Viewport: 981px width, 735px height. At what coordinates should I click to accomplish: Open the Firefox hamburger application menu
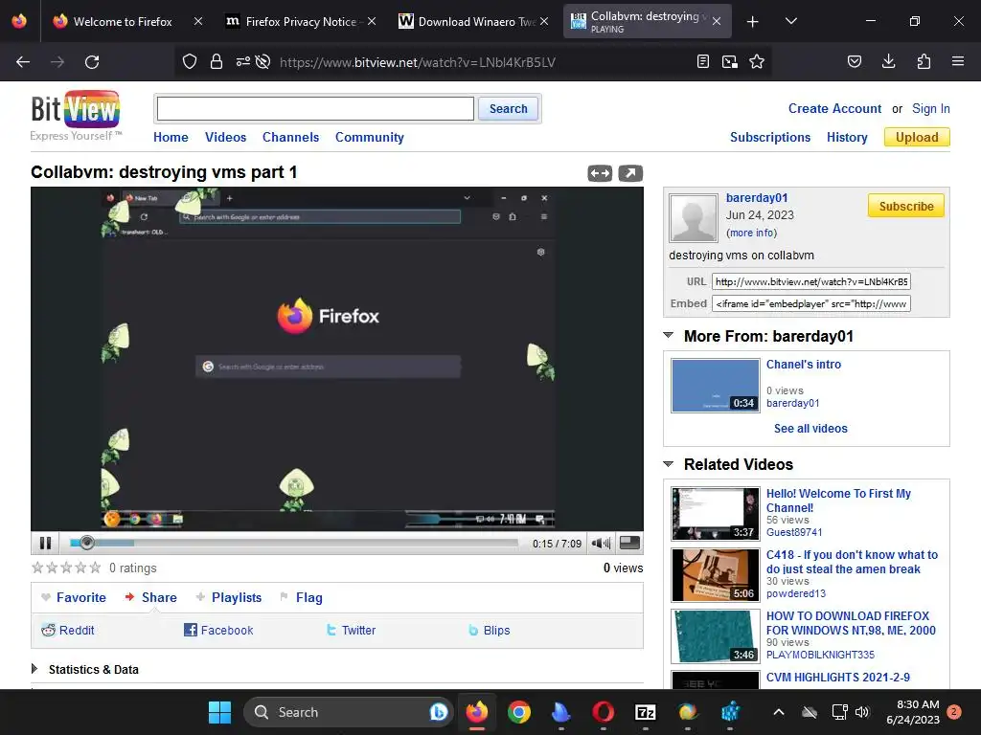958,61
